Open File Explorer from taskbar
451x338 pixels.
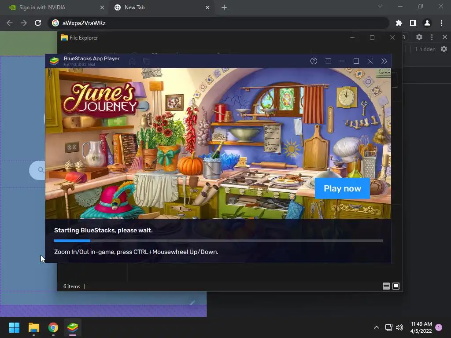(33, 327)
